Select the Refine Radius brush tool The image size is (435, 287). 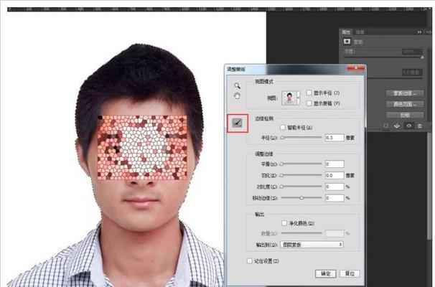click(x=237, y=123)
